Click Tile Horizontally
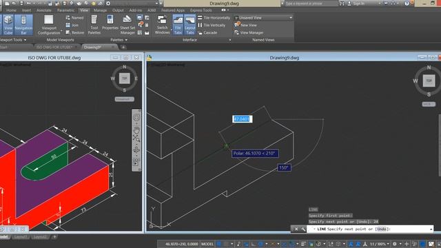 point(214,18)
